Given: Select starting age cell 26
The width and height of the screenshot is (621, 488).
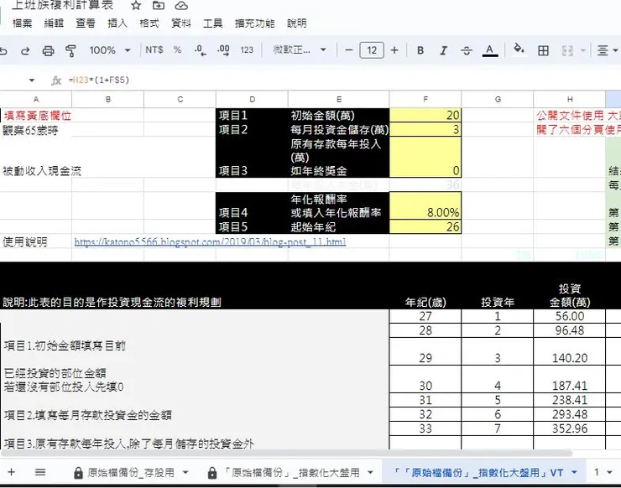Looking at the screenshot, I should coord(425,226).
